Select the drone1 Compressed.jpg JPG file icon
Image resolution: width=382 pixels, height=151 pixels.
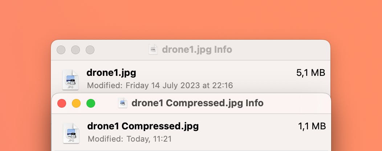pyautogui.click(x=71, y=133)
